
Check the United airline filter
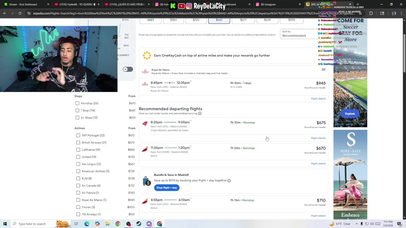pyautogui.click(x=78, y=157)
